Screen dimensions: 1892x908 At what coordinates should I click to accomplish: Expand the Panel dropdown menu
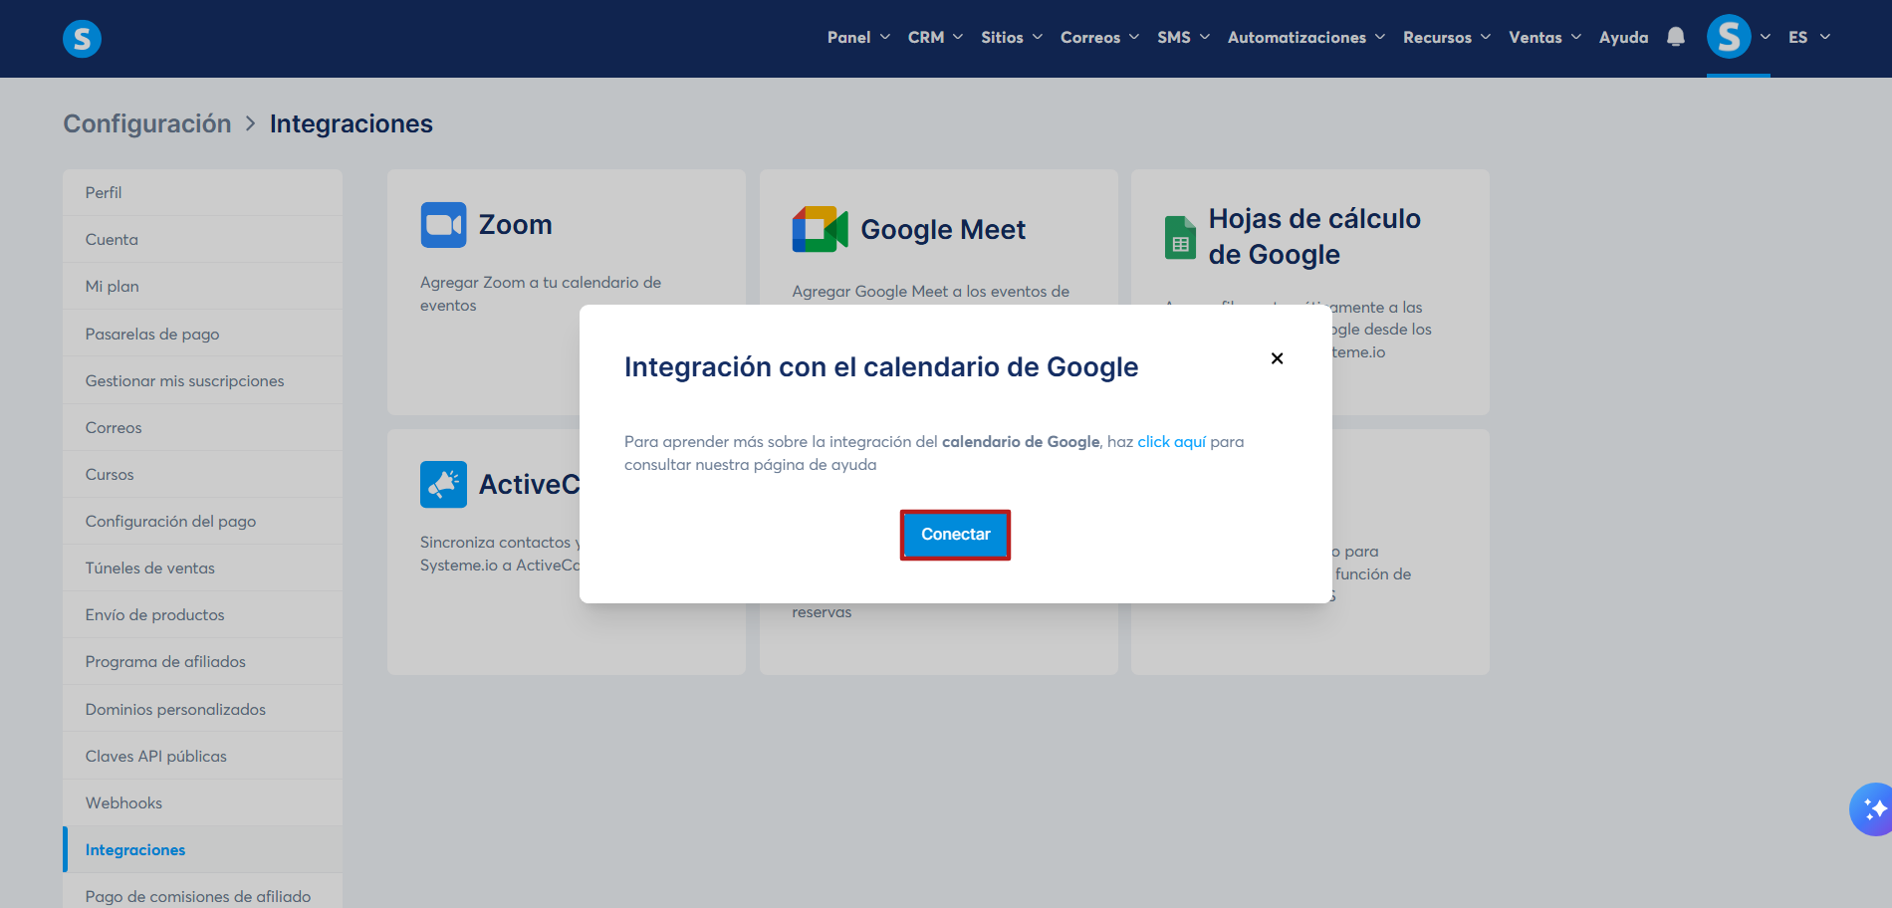[x=858, y=37]
